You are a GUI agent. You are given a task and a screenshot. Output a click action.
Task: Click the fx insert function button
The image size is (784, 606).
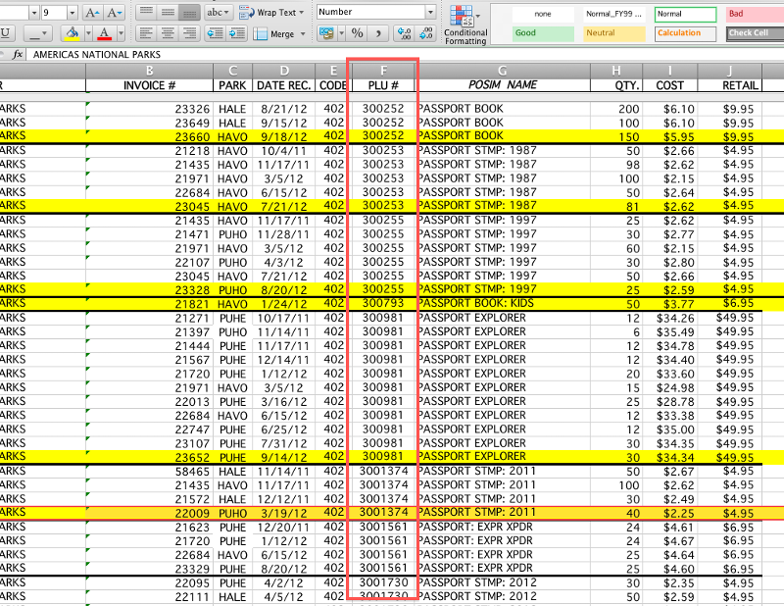[17, 54]
